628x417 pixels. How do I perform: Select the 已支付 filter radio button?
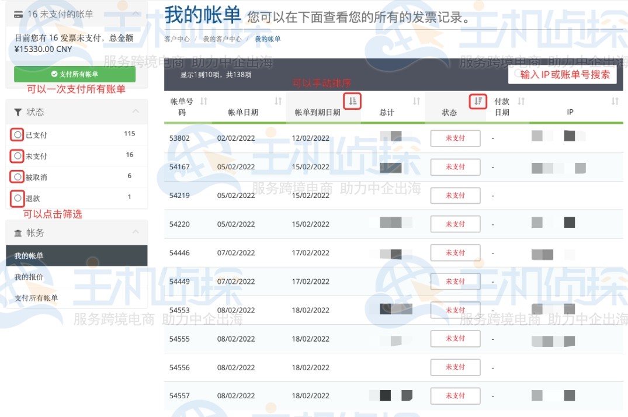click(17, 134)
